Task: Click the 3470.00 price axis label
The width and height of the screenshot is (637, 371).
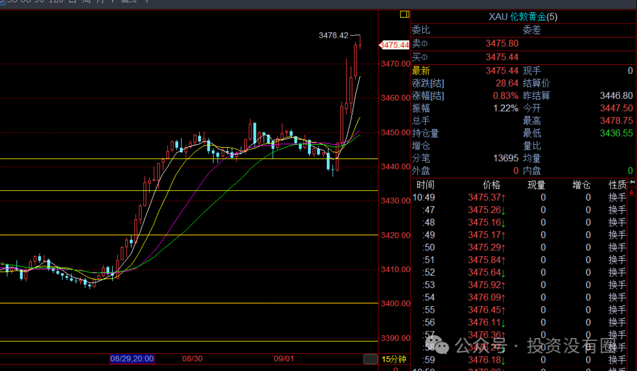Action: pyautogui.click(x=395, y=64)
